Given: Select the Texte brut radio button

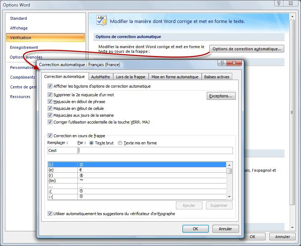Looking at the screenshot, I should 91,143.
